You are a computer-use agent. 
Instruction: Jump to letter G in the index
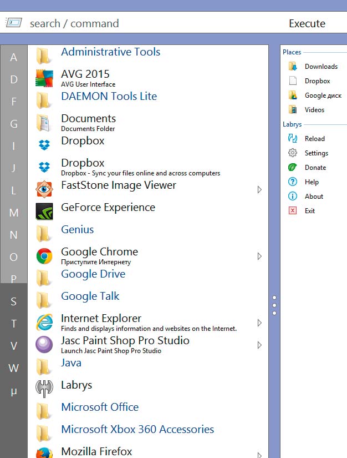pyautogui.click(x=14, y=124)
